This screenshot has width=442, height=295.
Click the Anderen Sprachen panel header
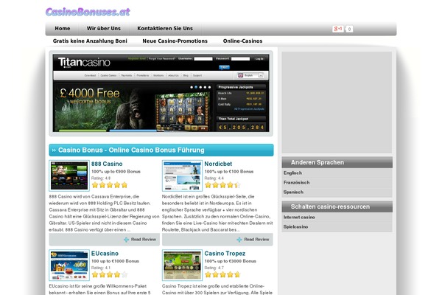[x=337, y=162]
